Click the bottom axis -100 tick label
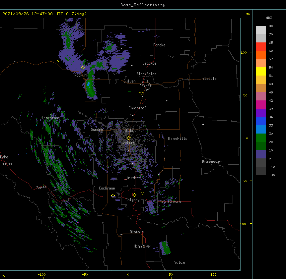The image size is (286, 279). click(41, 274)
